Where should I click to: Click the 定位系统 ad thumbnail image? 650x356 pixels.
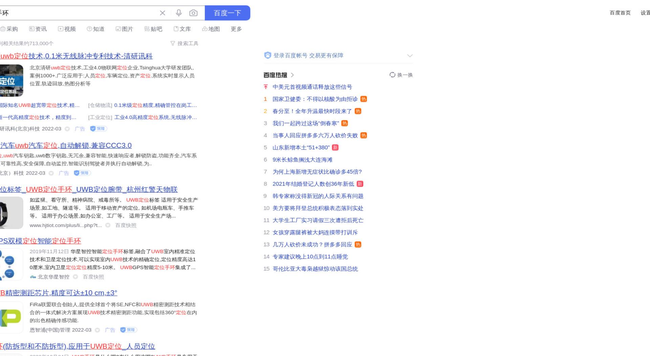[x=12, y=81]
